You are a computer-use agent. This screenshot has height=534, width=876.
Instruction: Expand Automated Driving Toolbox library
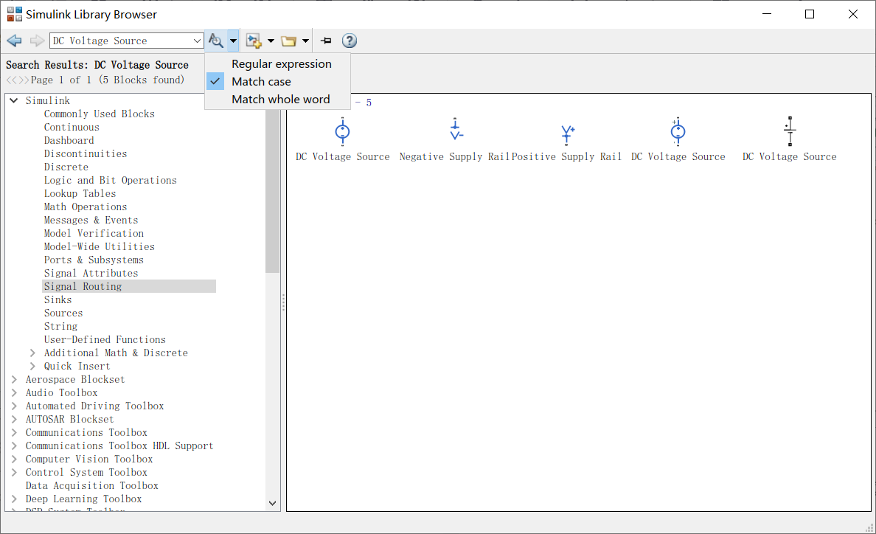(15, 406)
